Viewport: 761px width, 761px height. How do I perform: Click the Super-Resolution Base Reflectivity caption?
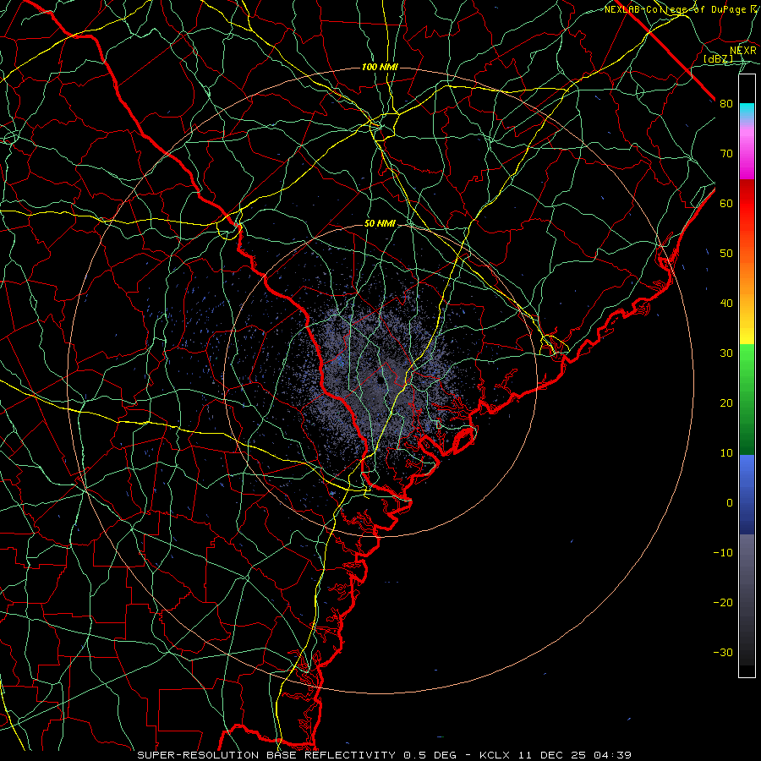click(x=385, y=755)
